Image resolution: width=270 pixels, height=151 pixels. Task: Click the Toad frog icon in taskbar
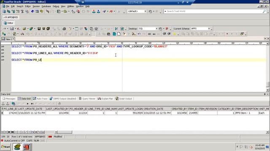pos(17,147)
